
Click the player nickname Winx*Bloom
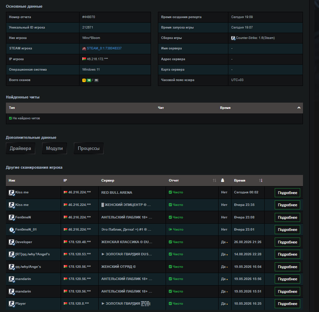coord(91,38)
